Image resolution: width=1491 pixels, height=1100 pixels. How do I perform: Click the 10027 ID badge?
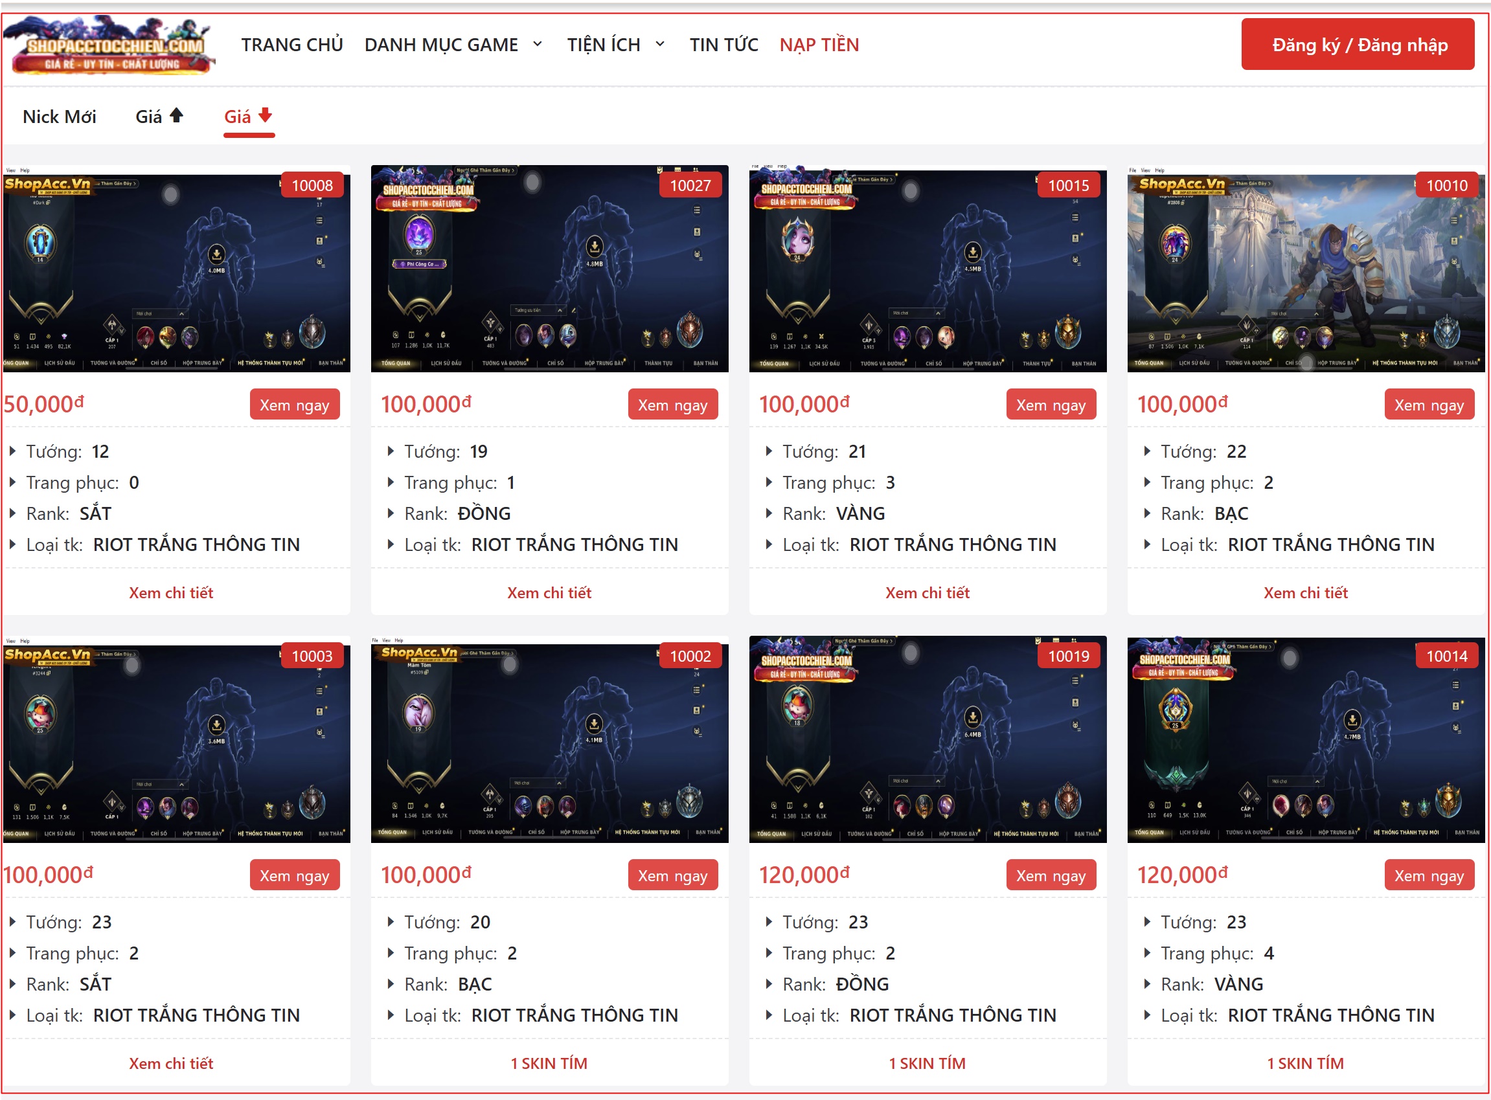tap(691, 185)
